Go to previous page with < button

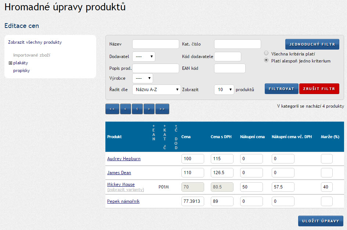125,109
